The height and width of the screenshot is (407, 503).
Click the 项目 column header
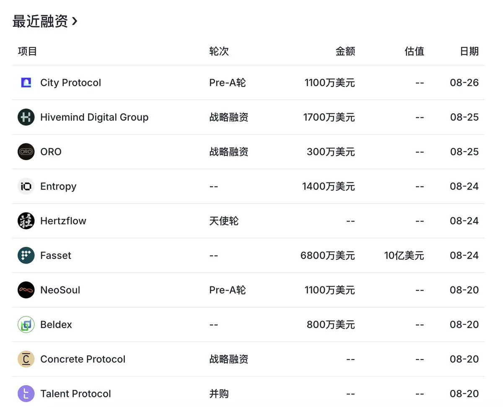point(28,52)
